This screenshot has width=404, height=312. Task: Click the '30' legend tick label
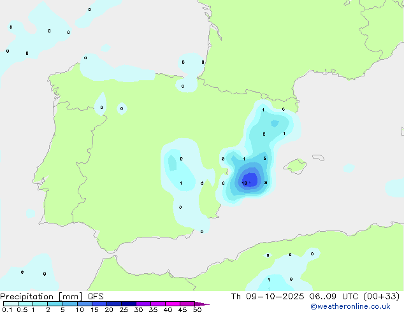[x=138, y=309]
